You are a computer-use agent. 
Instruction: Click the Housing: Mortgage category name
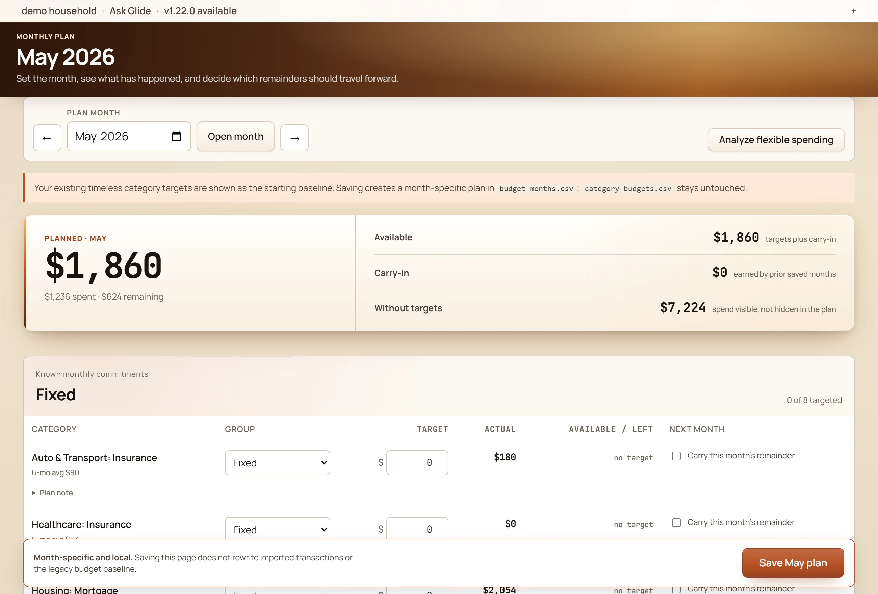pos(75,590)
